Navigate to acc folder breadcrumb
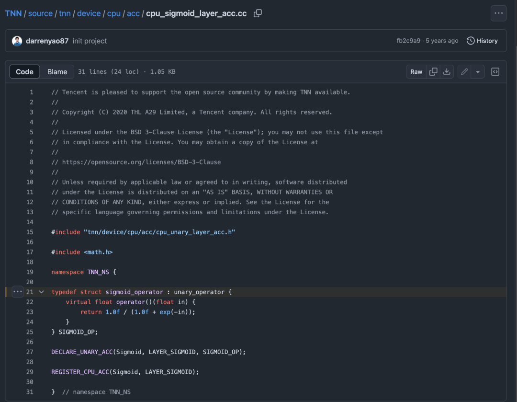Viewport: 517px width, 402px height. tap(133, 13)
